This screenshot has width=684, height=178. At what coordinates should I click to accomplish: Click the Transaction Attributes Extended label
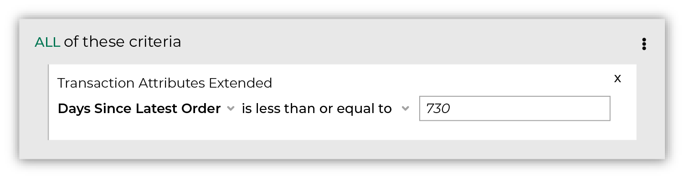coord(165,83)
